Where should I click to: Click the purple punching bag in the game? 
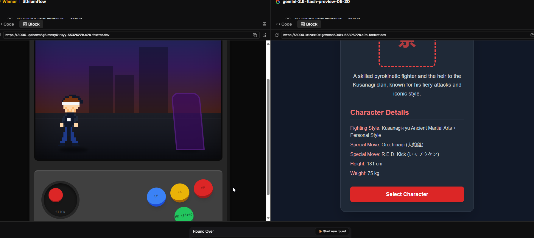click(188, 121)
